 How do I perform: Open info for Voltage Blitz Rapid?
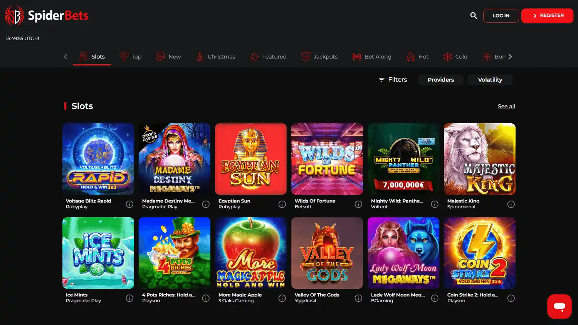pyautogui.click(x=129, y=204)
